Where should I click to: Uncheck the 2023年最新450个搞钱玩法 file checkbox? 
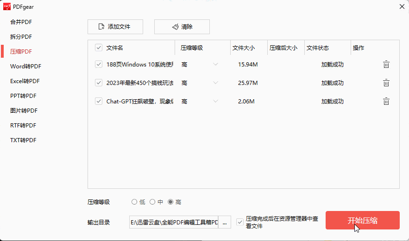[x=99, y=83]
